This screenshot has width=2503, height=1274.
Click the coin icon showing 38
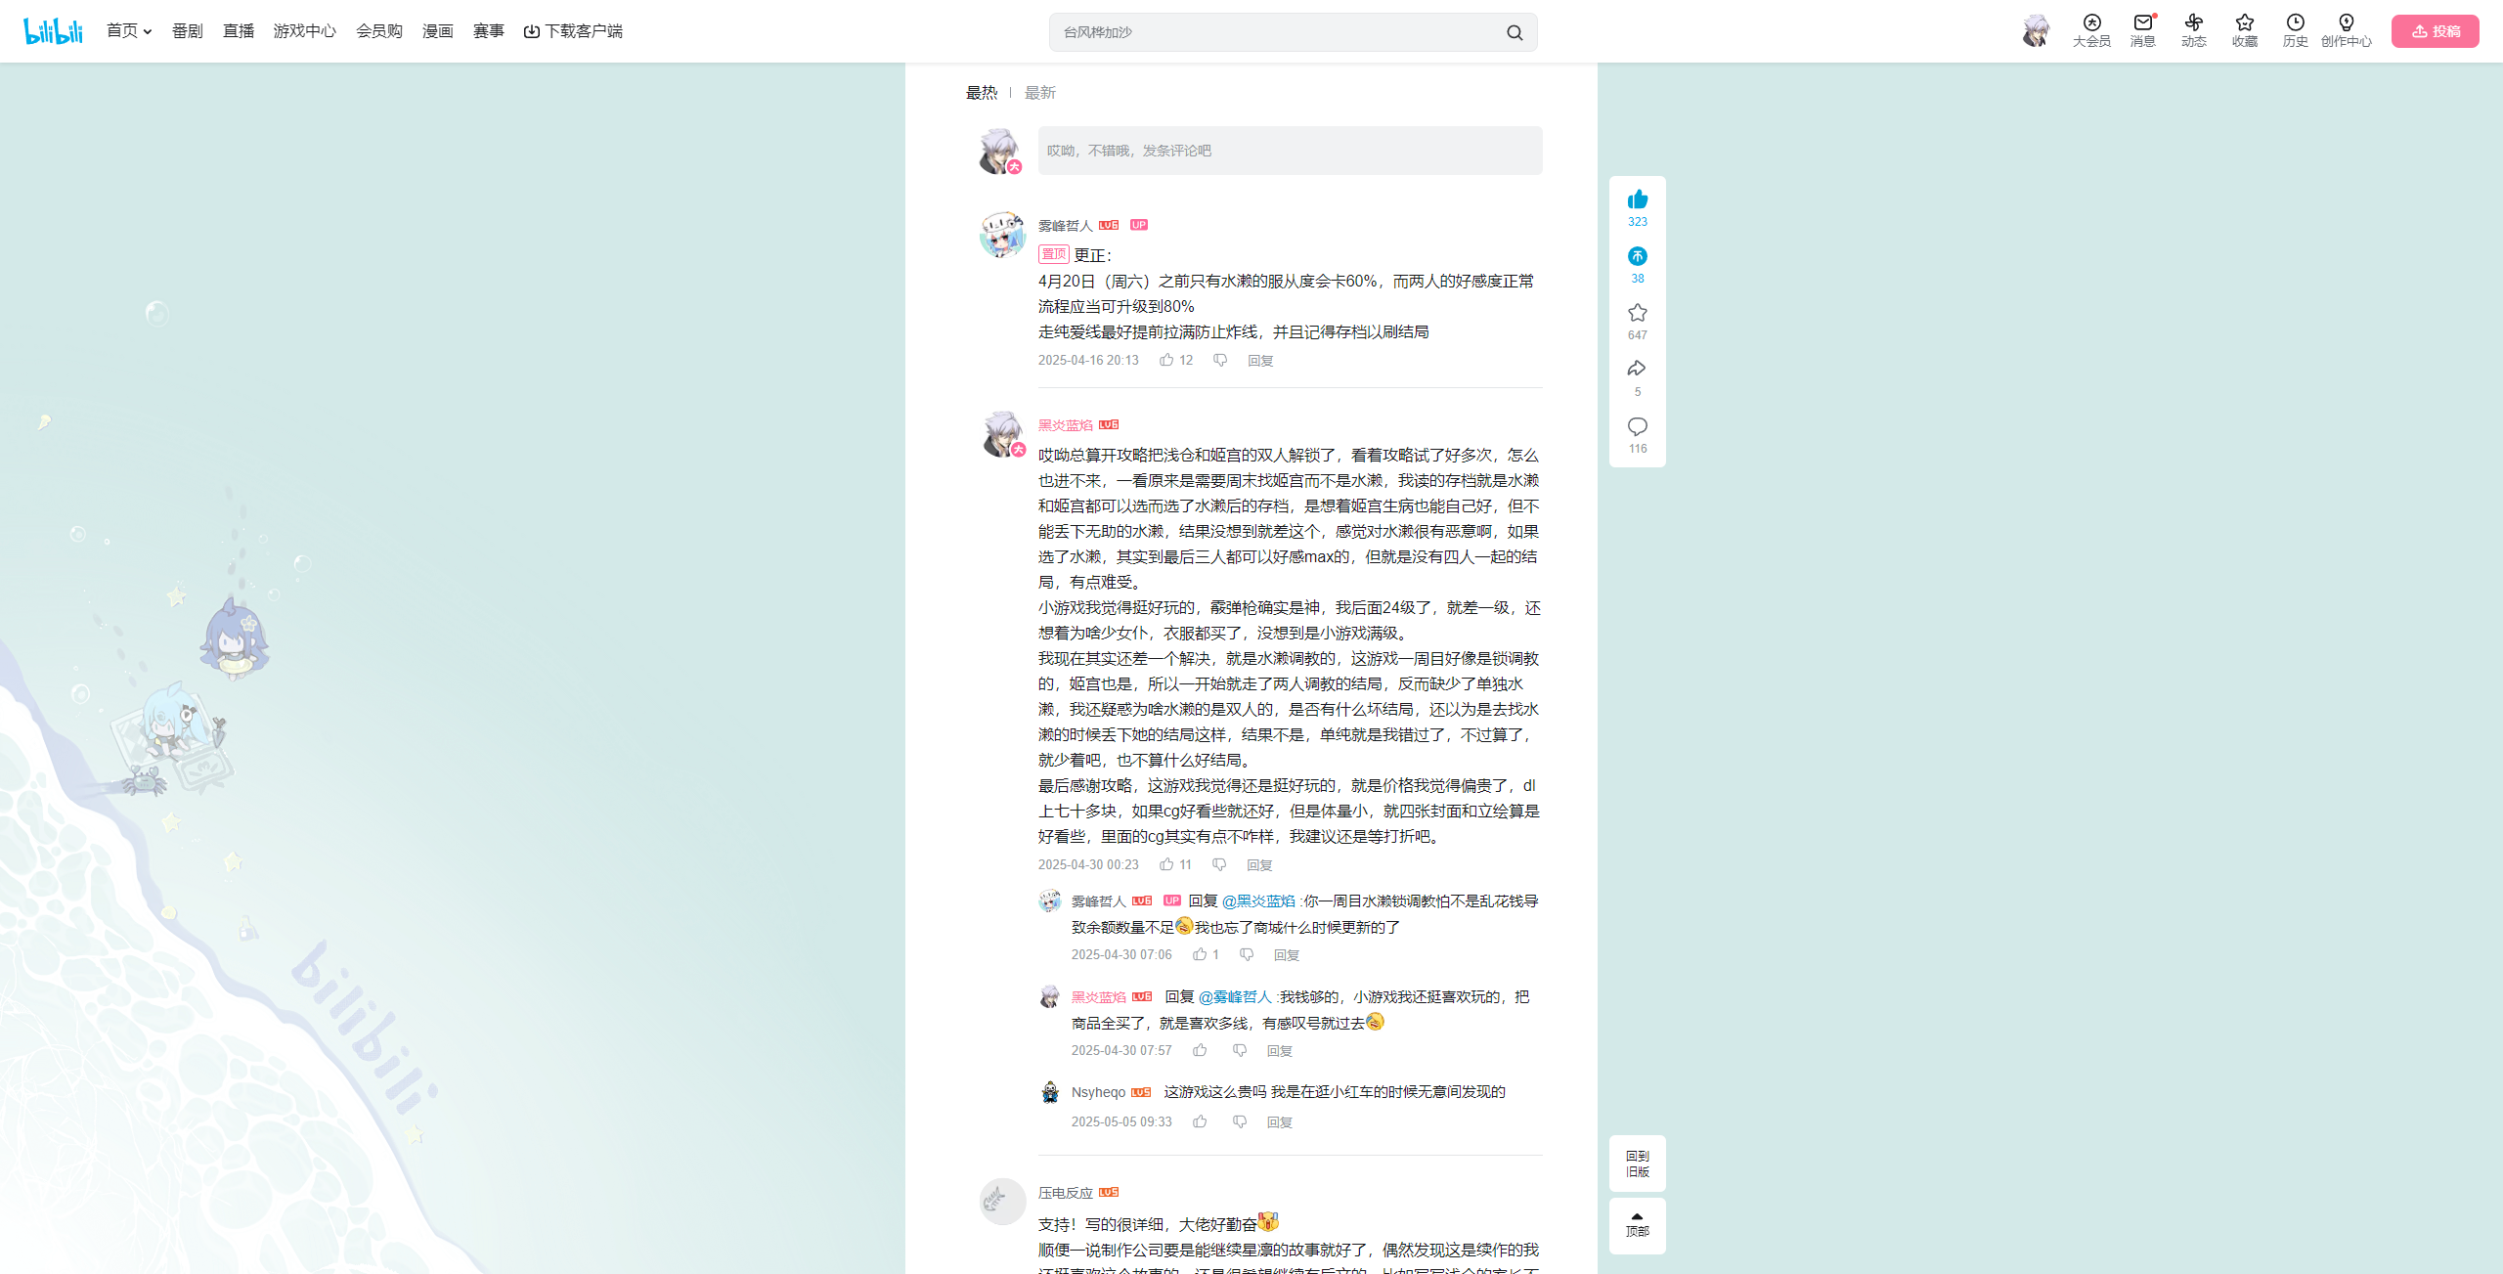(x=1638, y=264)
